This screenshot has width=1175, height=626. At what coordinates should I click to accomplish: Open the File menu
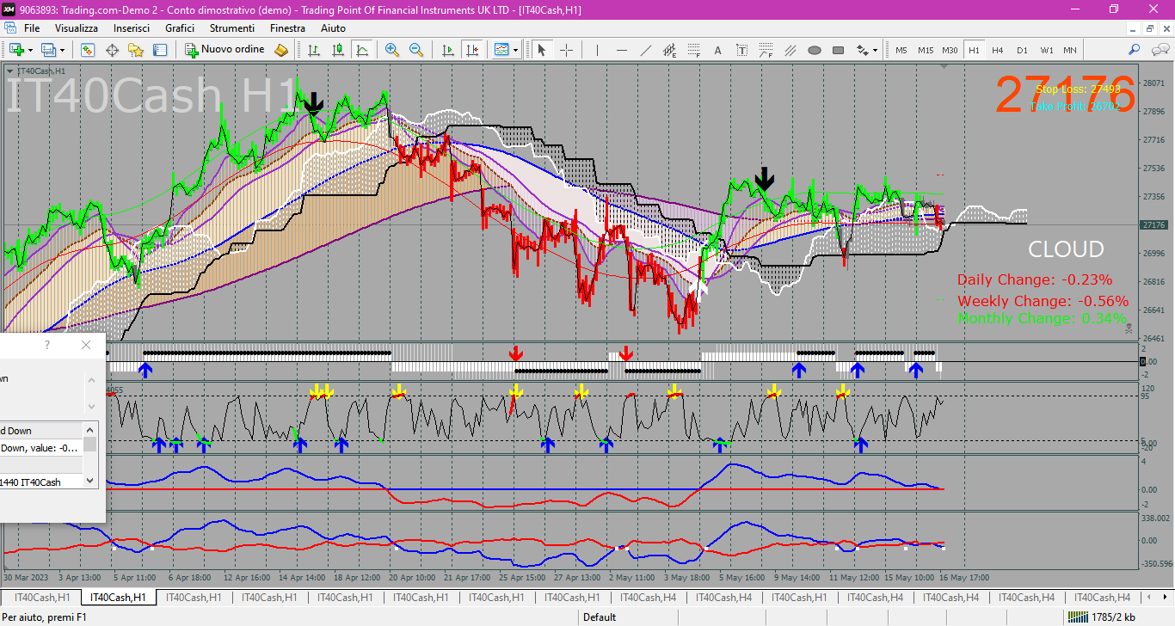tap(31, 28)
